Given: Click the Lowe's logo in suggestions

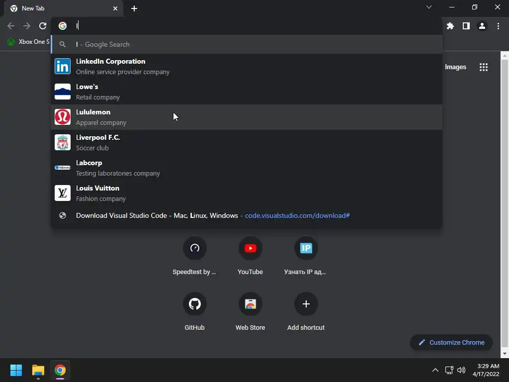Looking at the screenshot, I should [62, 92].
